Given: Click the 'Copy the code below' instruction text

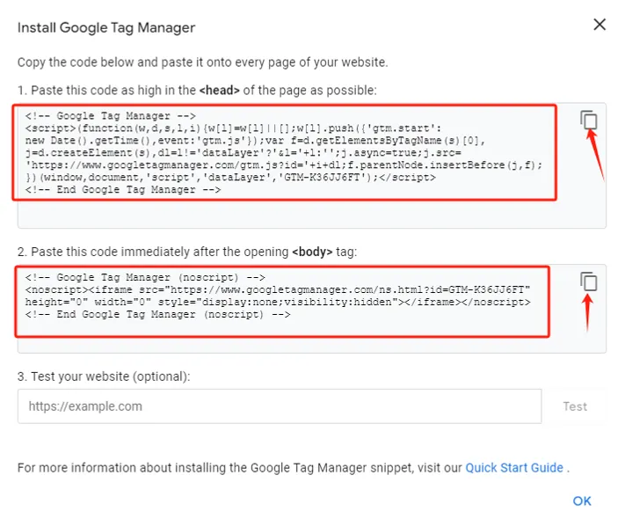Looking at the screenshot, I should point(202,62).
